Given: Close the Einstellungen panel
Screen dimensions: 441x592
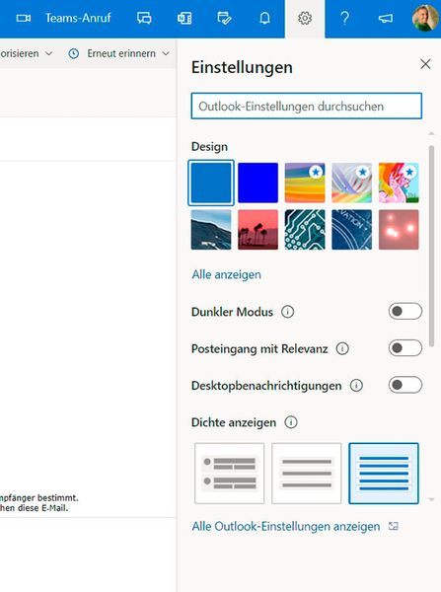Looking at the screenshot, I should click(425, 64).
